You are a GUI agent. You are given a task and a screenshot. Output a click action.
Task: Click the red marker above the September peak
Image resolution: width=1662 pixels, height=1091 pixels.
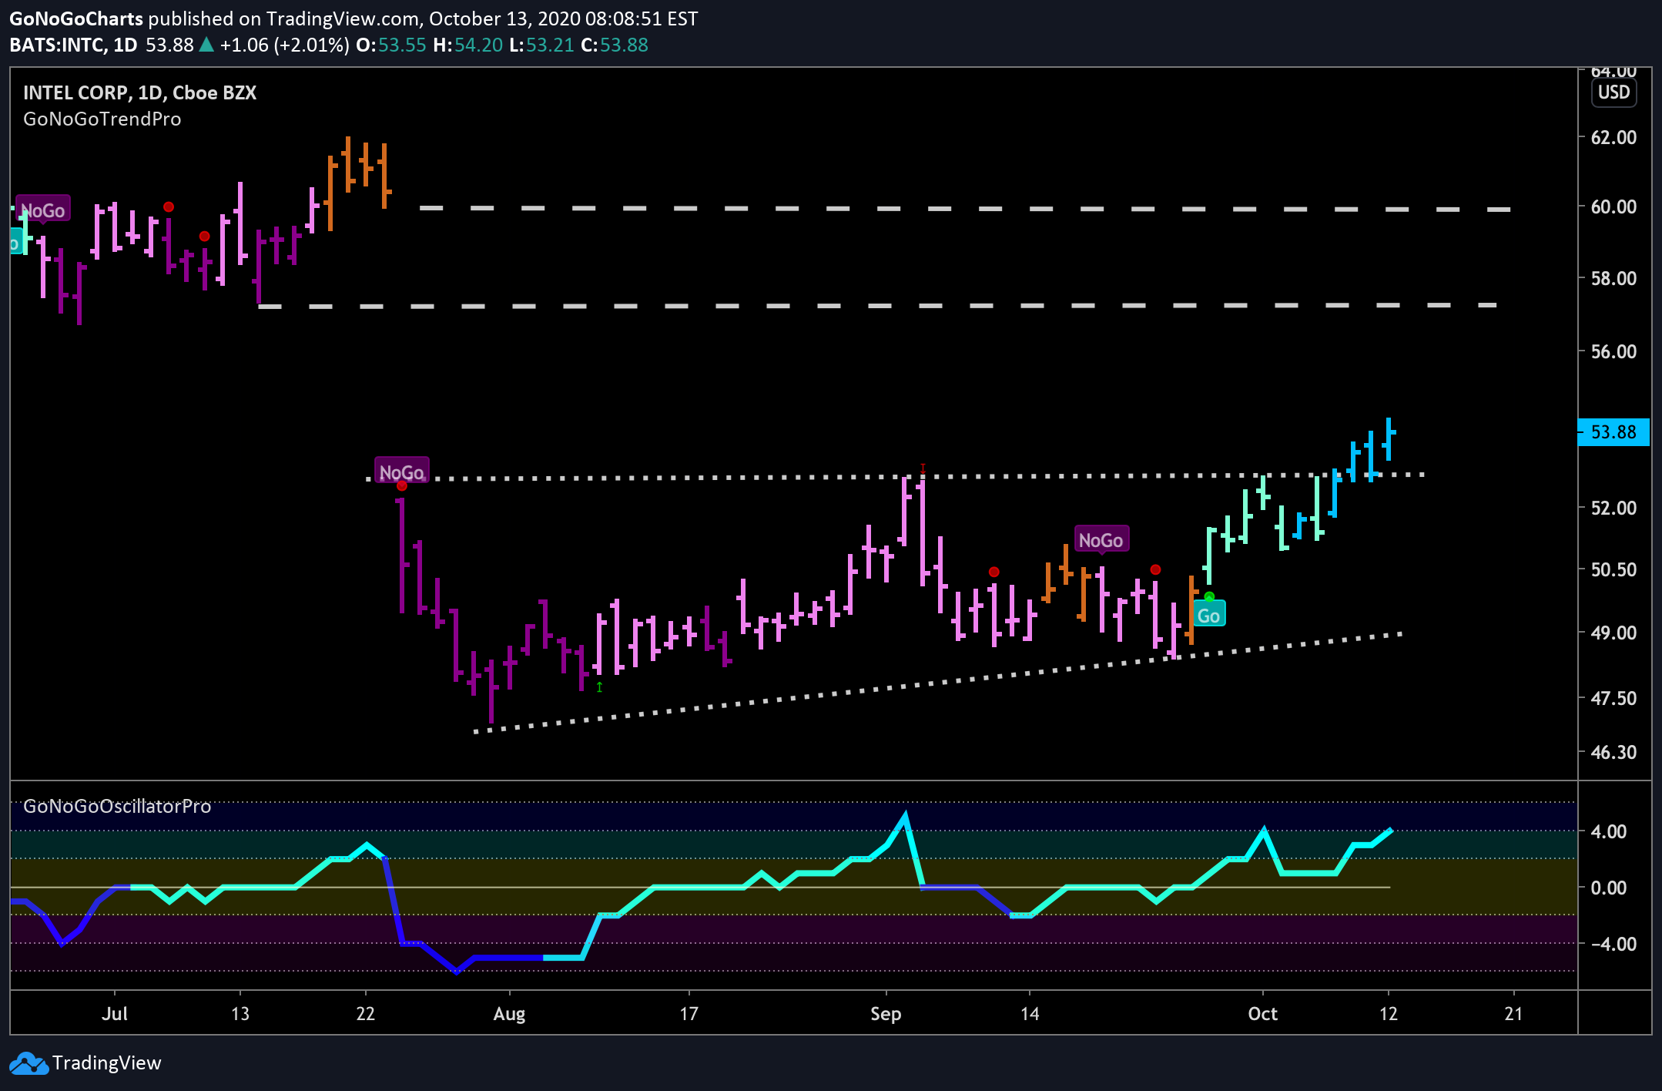[923, 468]
